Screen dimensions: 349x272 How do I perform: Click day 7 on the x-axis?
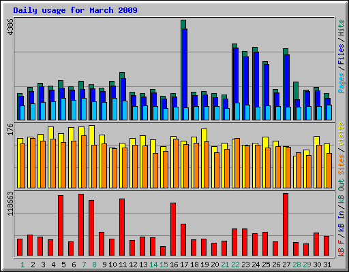(x=84, y=265)
